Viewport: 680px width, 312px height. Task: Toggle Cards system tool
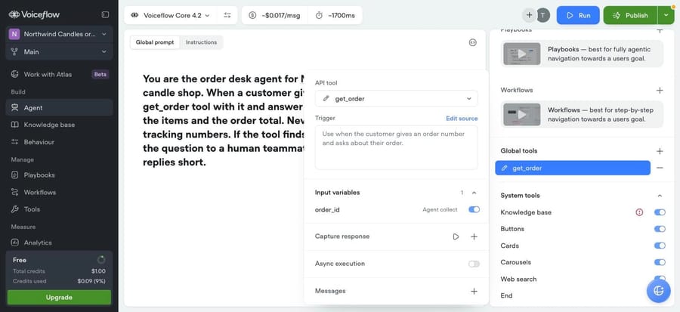coord(660,246)
